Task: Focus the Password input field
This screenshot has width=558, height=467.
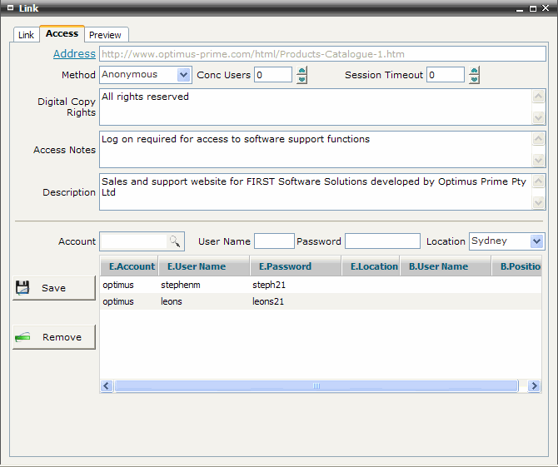Action: coord(382,241)
